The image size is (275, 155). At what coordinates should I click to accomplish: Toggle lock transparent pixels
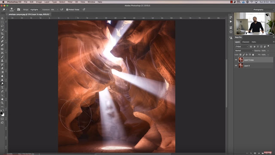click(x=241, y=54)
